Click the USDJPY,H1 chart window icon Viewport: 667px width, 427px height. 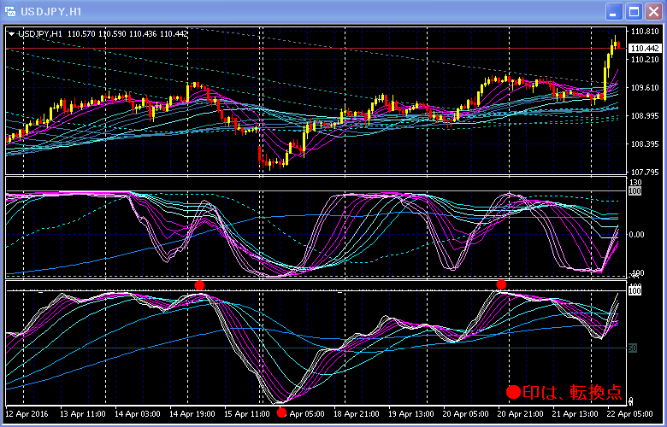[x=10, y=11]
